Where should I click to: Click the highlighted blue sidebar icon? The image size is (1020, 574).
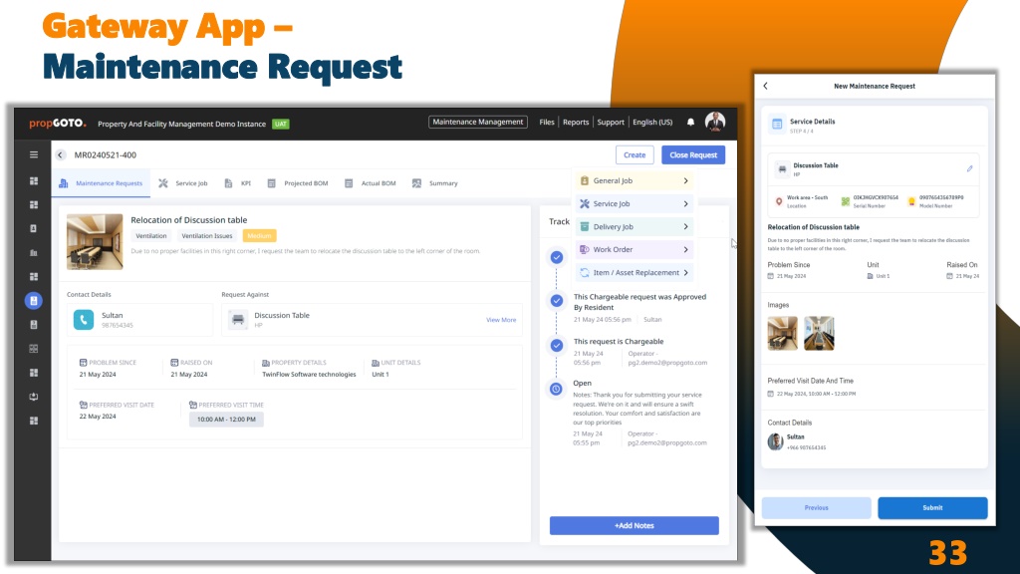point(34,301)
